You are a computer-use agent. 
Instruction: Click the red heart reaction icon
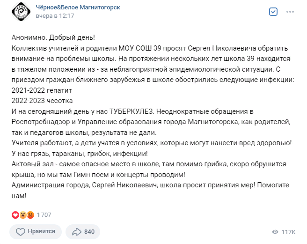[15, 215]
